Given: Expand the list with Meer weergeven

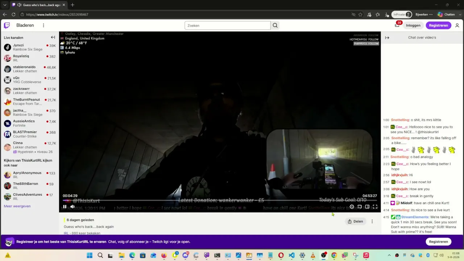Looking at the screenshot, I should pos(17,206).
